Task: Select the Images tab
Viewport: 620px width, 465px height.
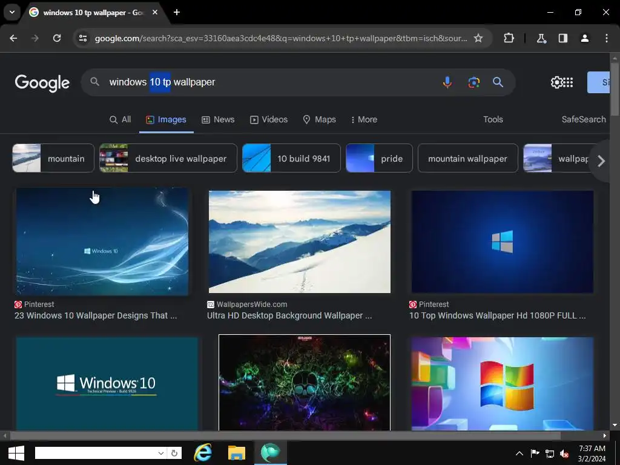Action: pos(166,119)
